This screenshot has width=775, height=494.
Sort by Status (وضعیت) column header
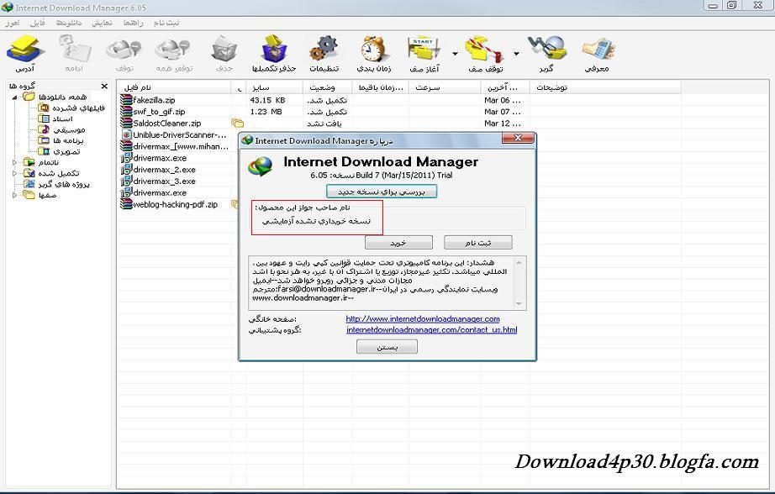pyautogui.click(x=327, y=87)
